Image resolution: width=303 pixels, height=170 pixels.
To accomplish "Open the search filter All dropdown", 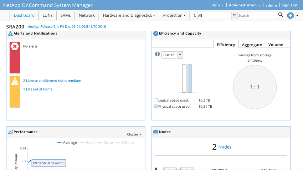I will click(x=234, y=15).
